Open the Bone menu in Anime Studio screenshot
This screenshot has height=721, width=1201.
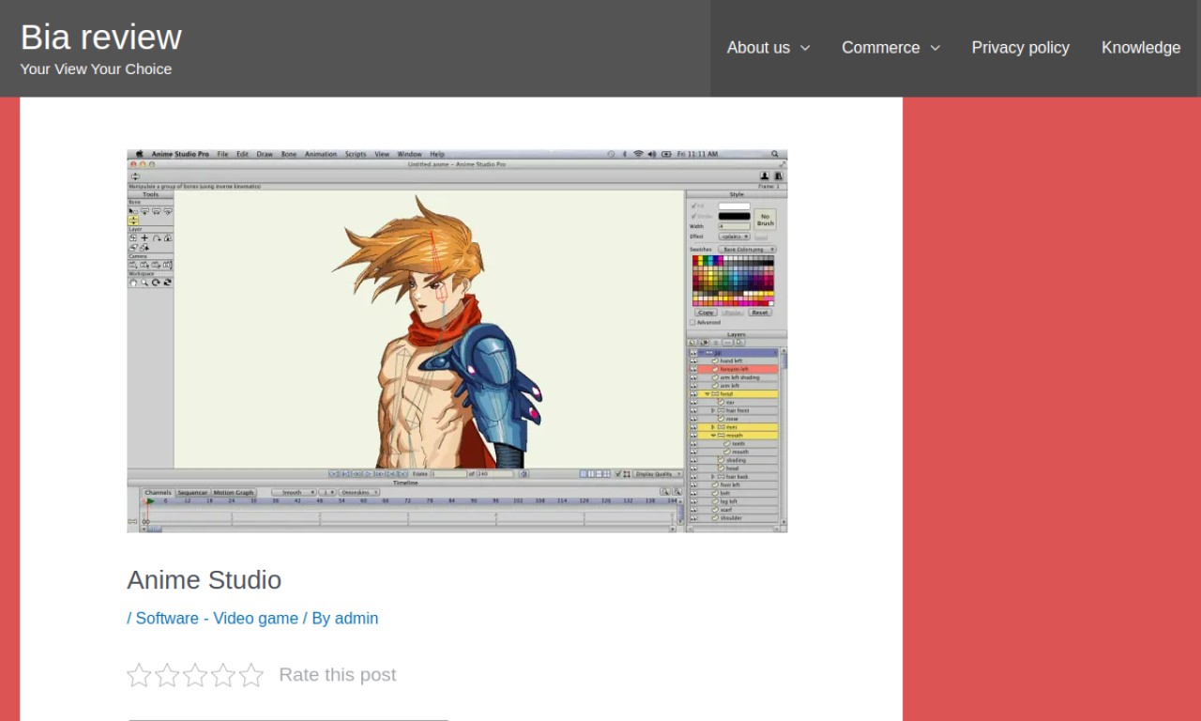[289, 154]
